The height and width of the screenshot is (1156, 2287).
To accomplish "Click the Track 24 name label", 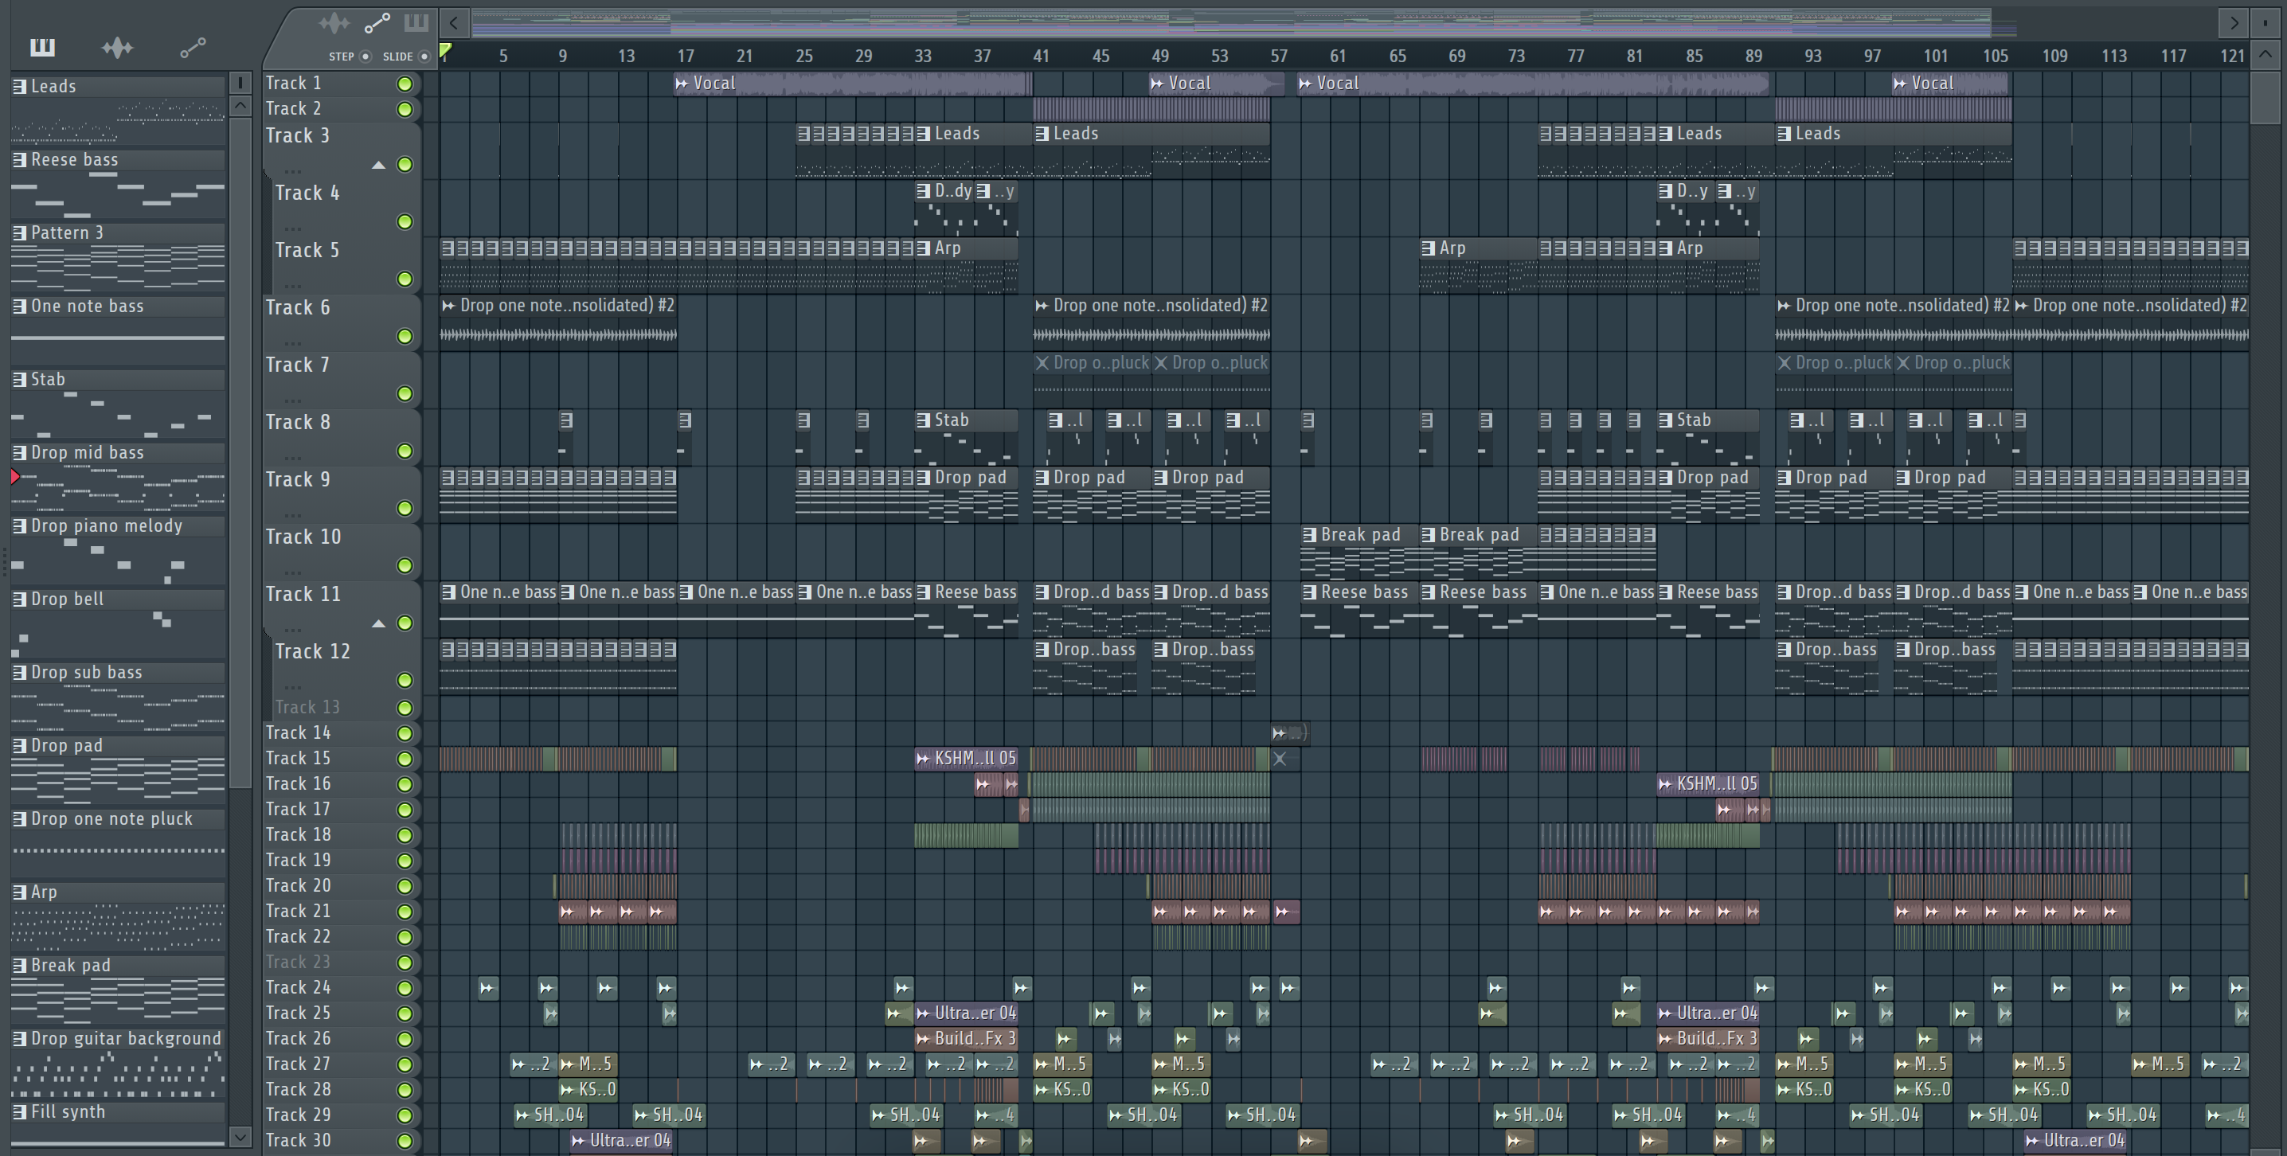I will [299, 987].
